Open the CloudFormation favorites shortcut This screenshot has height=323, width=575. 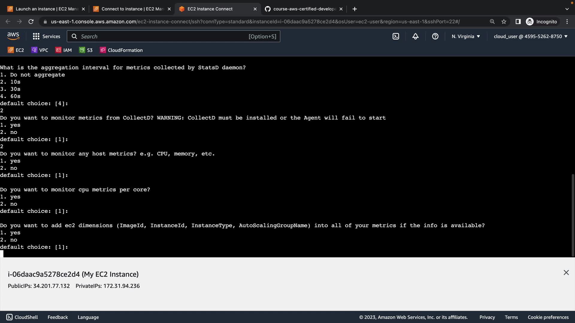(121, 50)
